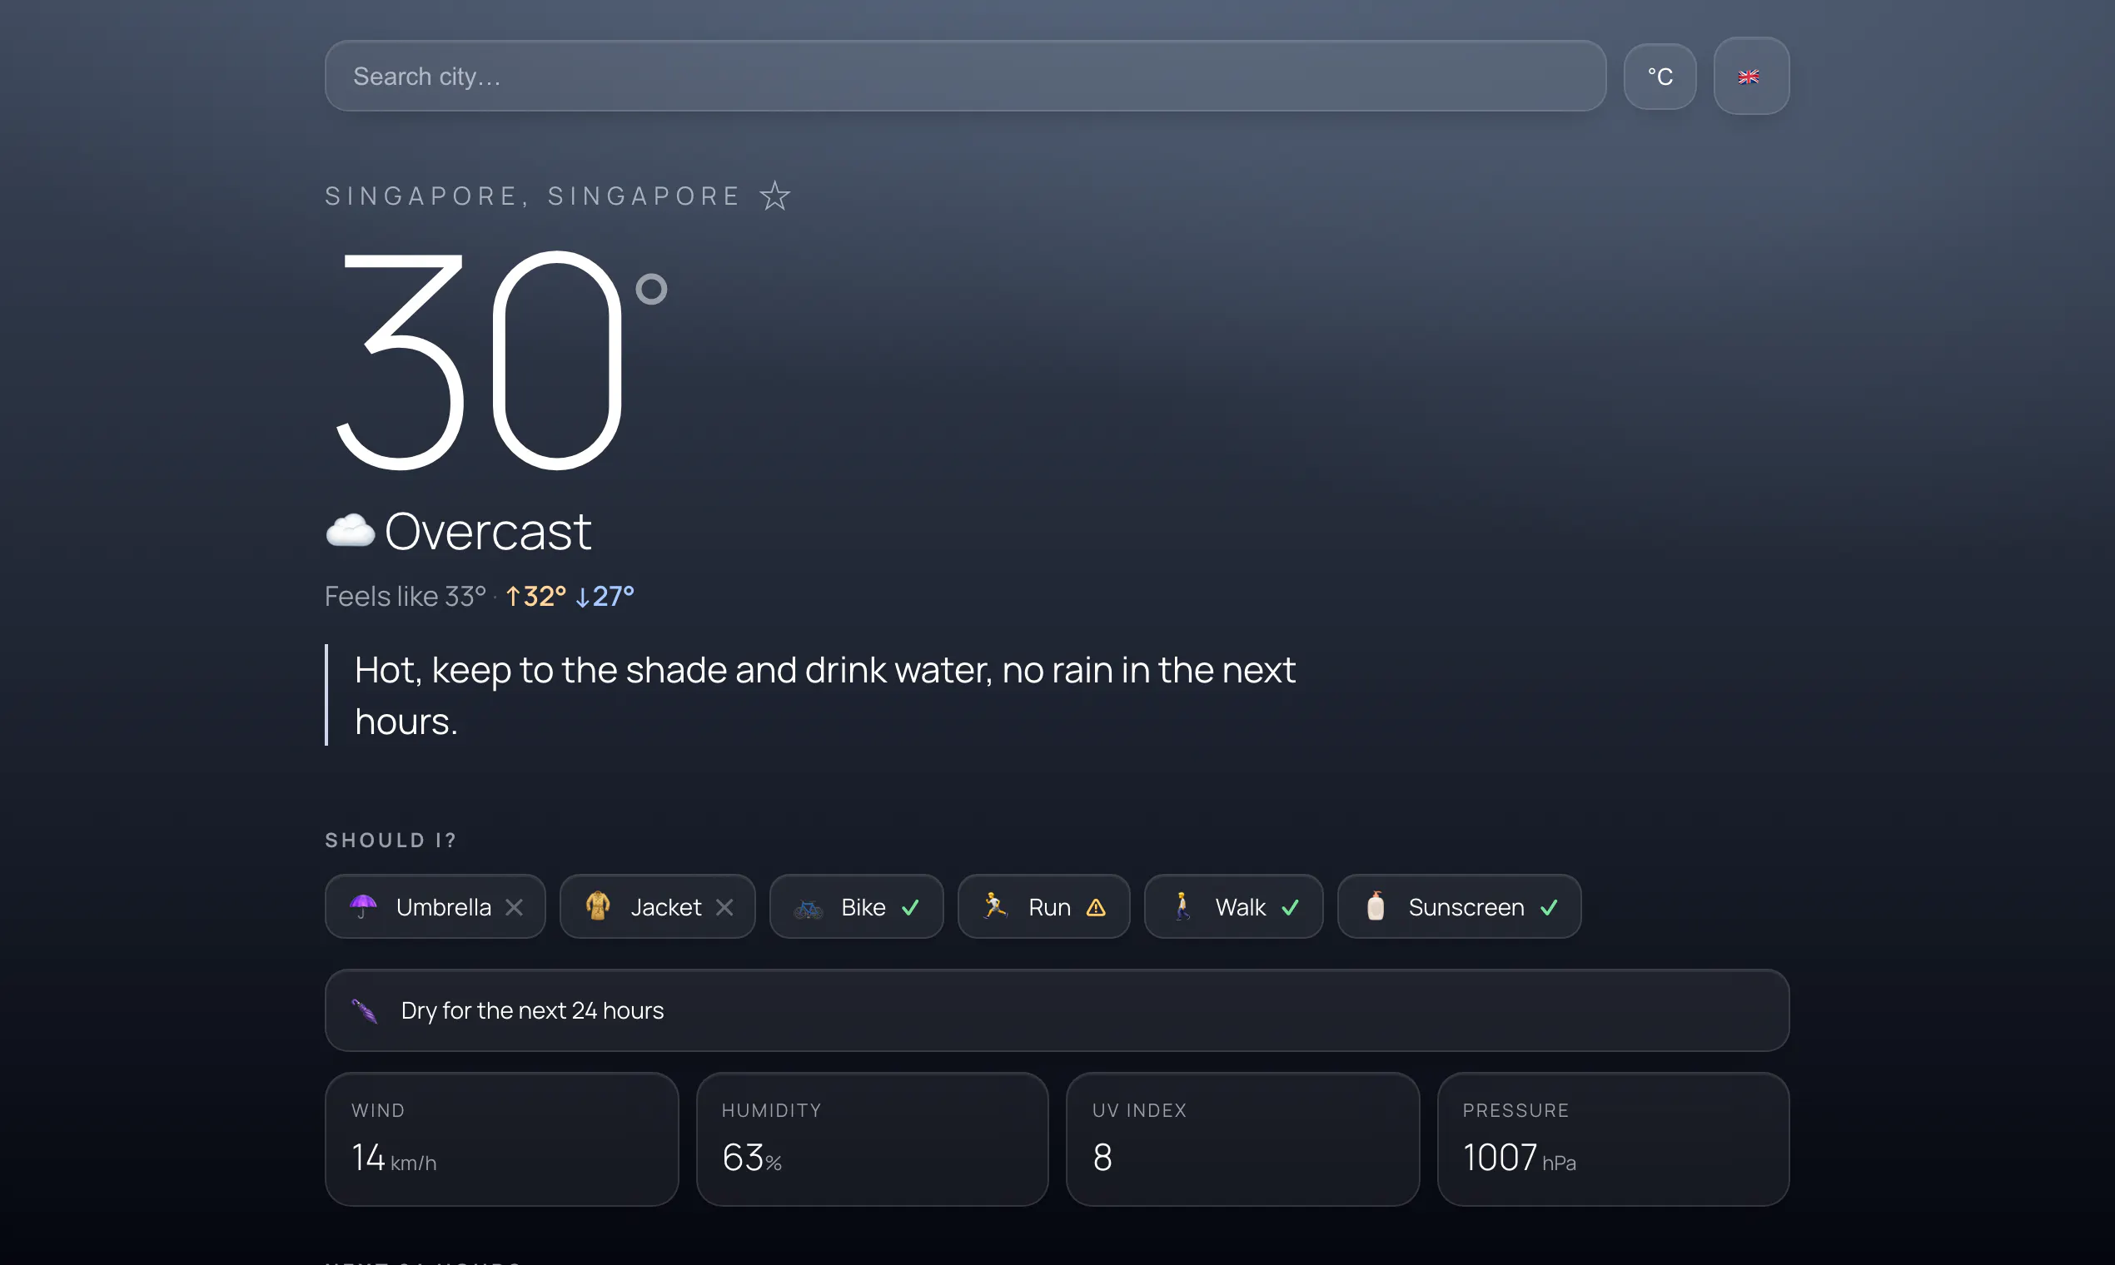Click the Search city input field

click(x=965, y=76)
